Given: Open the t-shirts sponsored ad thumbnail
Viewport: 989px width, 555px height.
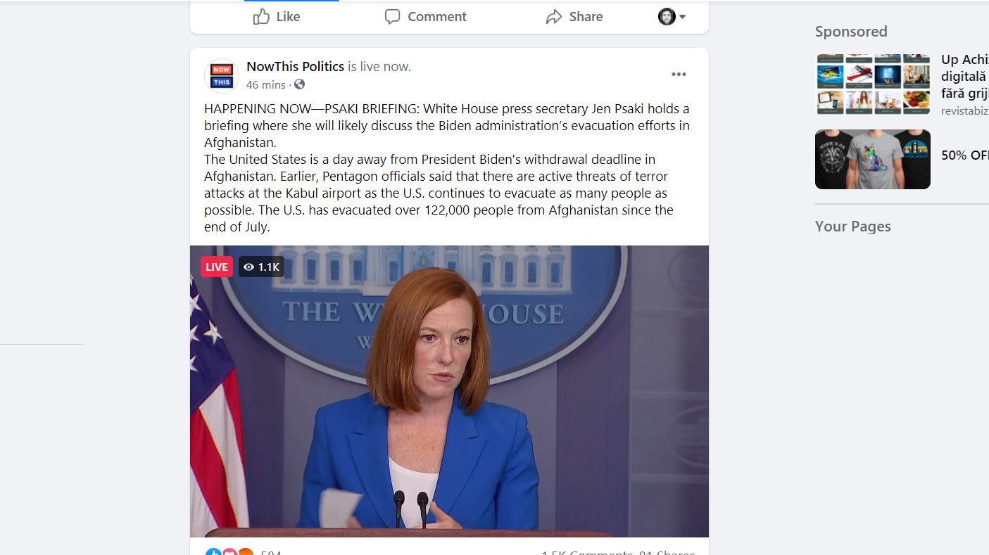Looking at the screenshot, I should 873,159.
